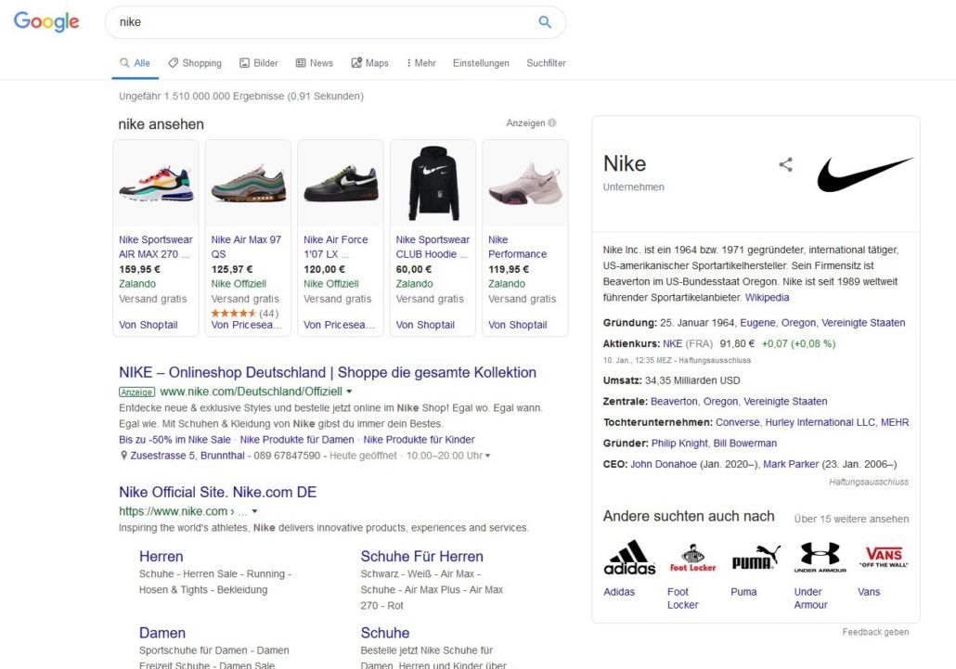Switch to the Maps tab
This screenshot has width=956, height=669.
(369, 63)
